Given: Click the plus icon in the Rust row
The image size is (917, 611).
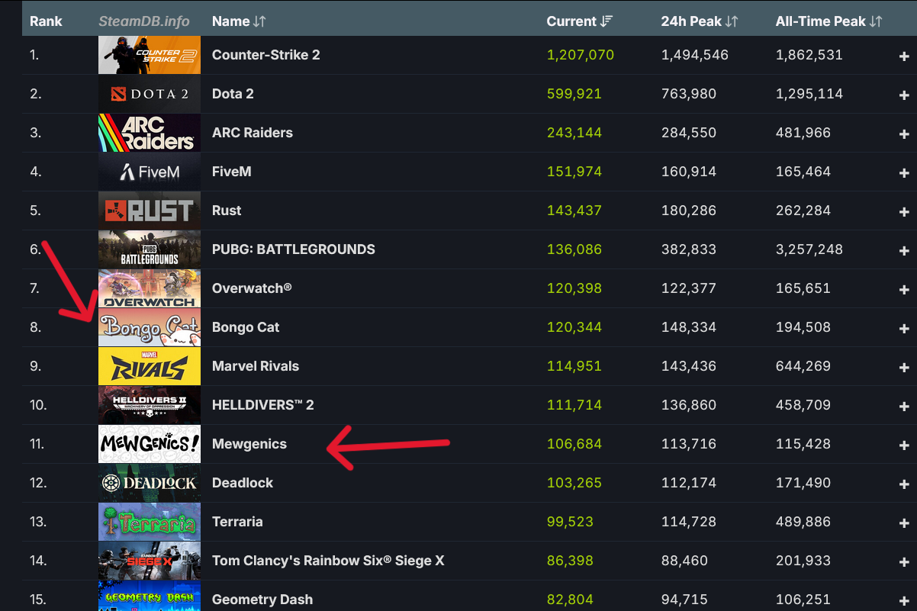Looking at the screenshot, I should (904, 211).
